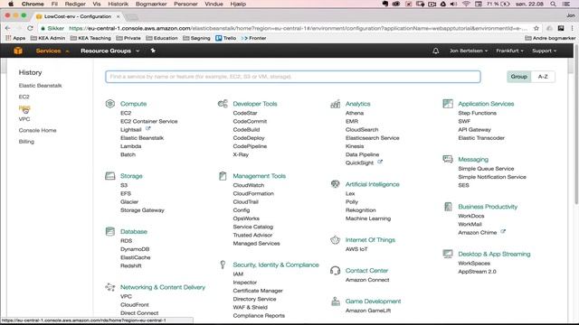
Task: Open Rekognition service link
Action: 360,210
